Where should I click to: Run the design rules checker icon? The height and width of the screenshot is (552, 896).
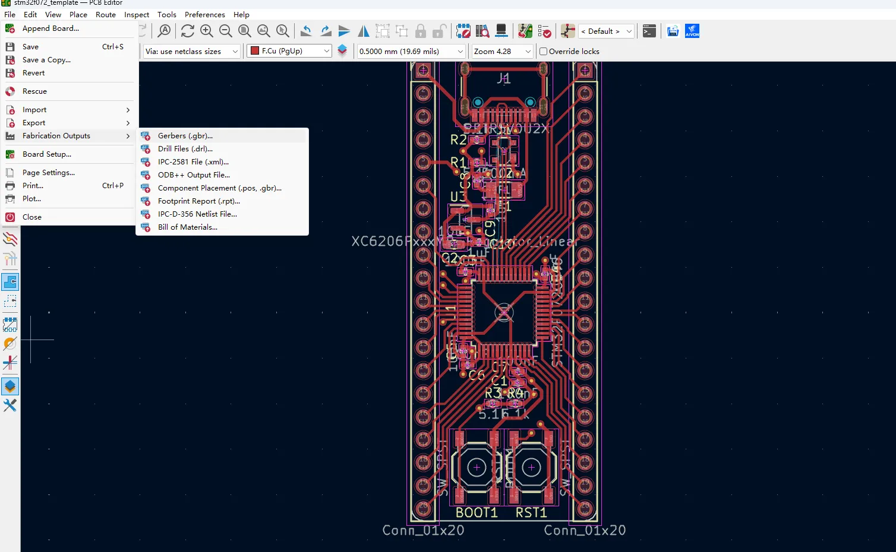(x=544, y=31)
